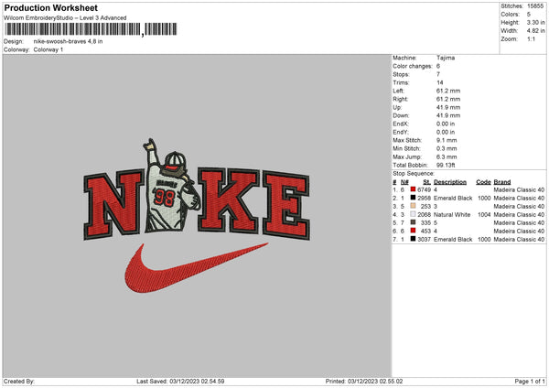Select the Left: label

tap(397, 91)
